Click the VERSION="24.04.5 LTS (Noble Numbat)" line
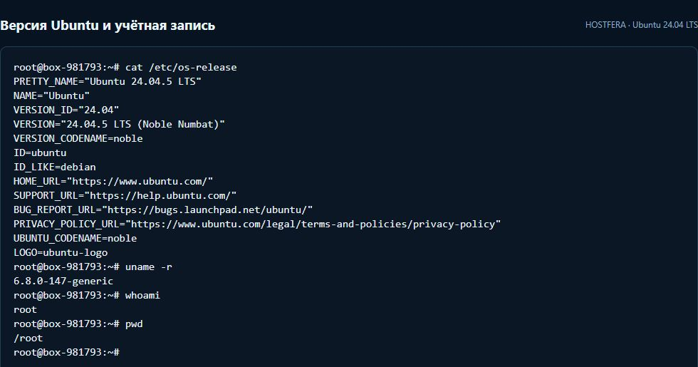 (x=119, y=124)
